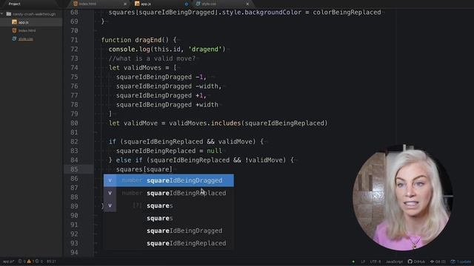Open index.html in the project tree
Image resolution: width=474 pixels, height=266 pixels.
(27, 30)
